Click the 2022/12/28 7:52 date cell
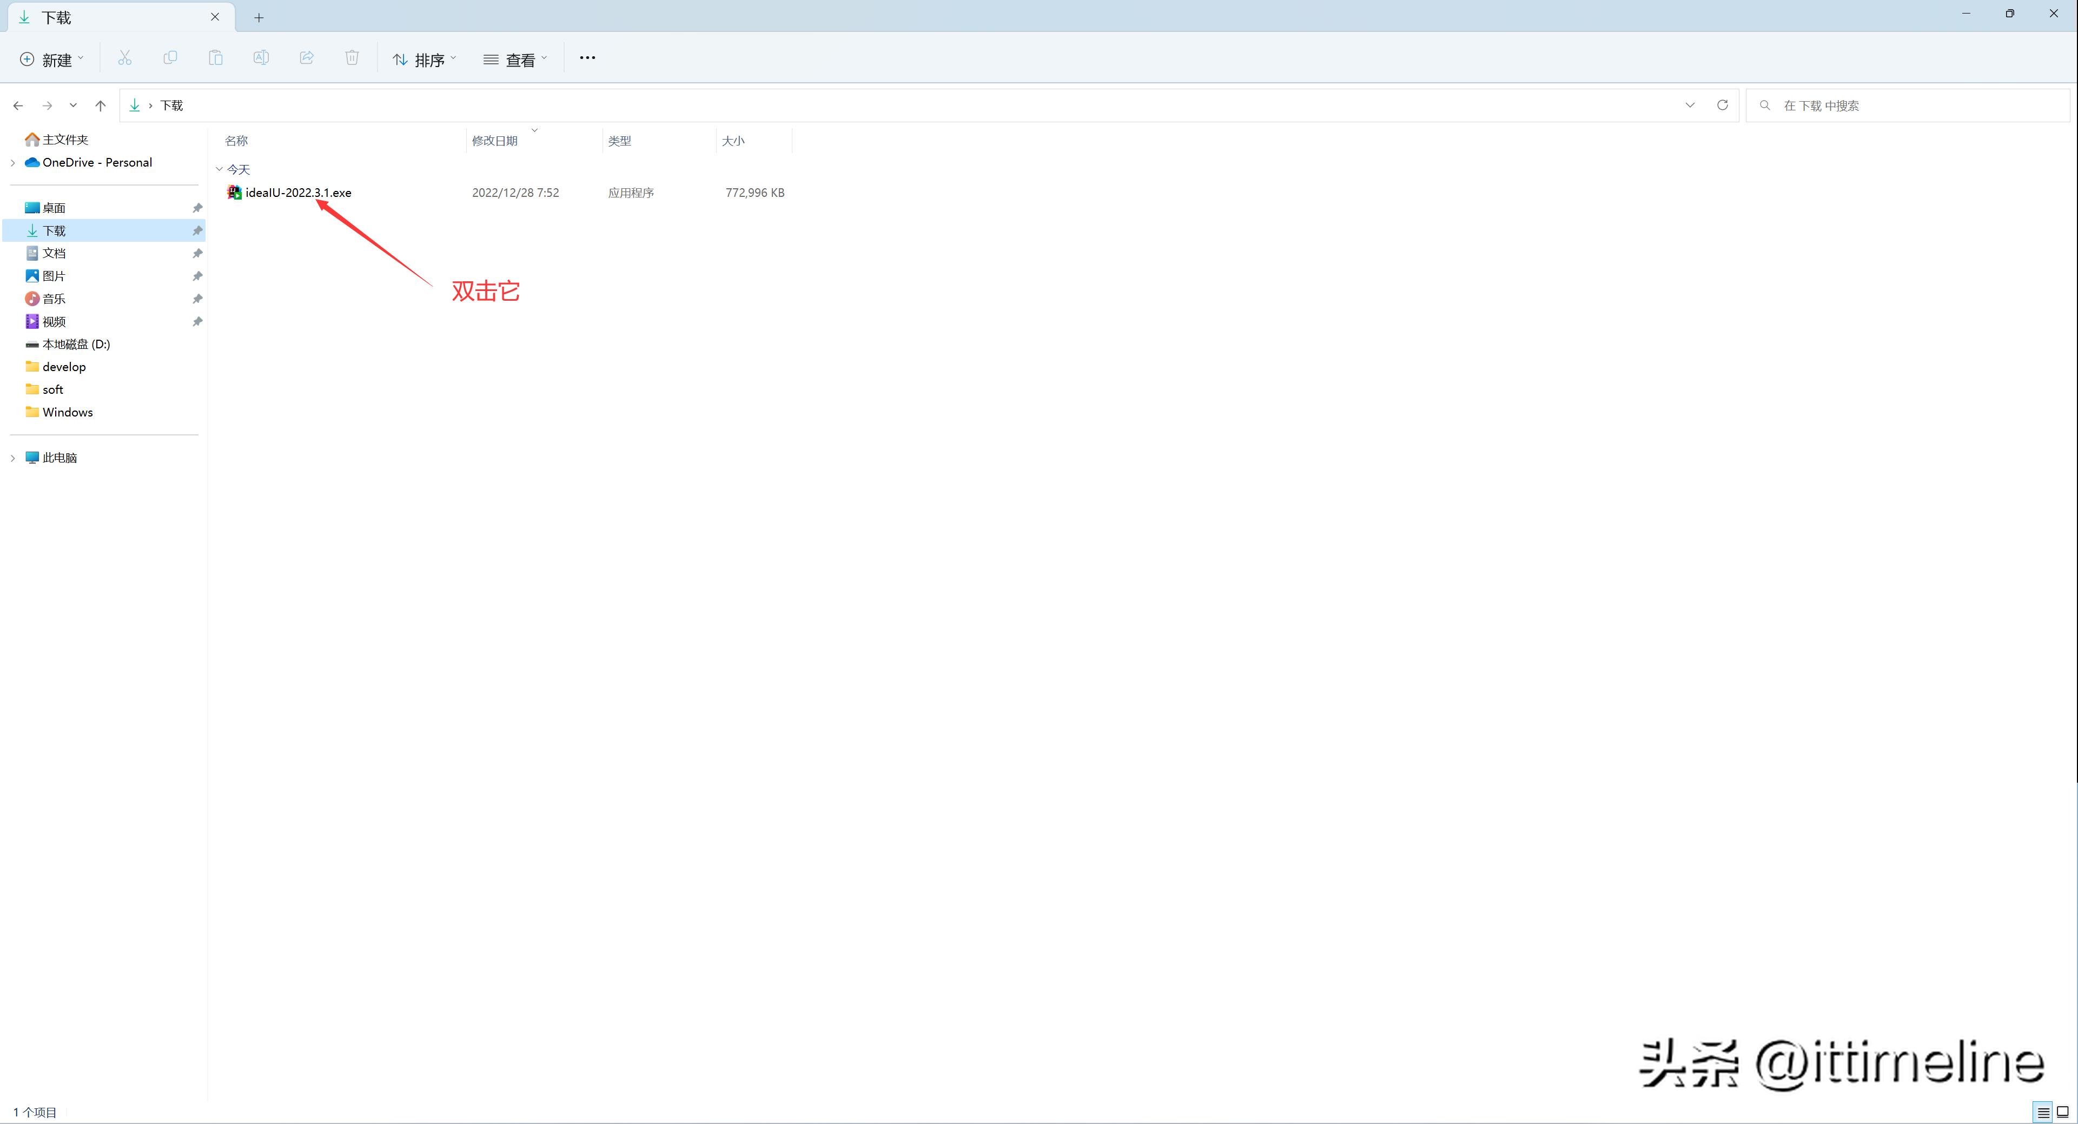This screenshot has width=2078, height=1124. (515, 193)
